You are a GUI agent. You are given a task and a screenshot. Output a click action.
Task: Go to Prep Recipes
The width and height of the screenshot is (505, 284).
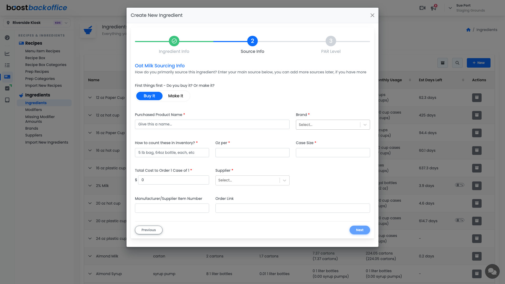[x=37, y=72]
